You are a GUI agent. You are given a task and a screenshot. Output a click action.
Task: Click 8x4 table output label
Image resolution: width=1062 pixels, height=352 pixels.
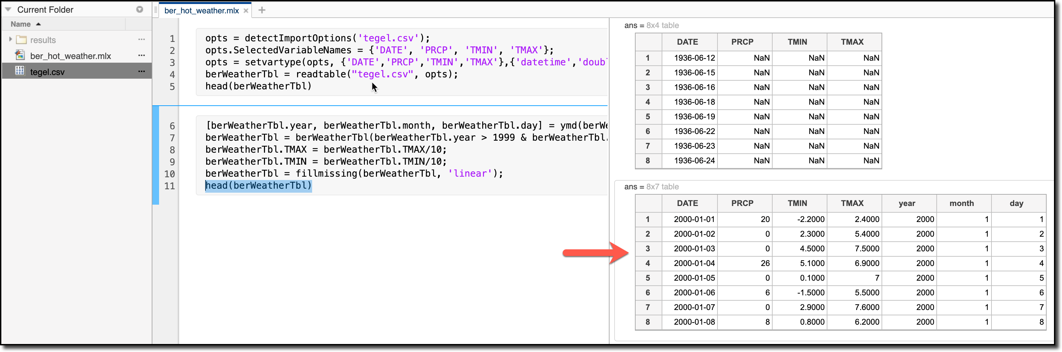pos(662,25)
